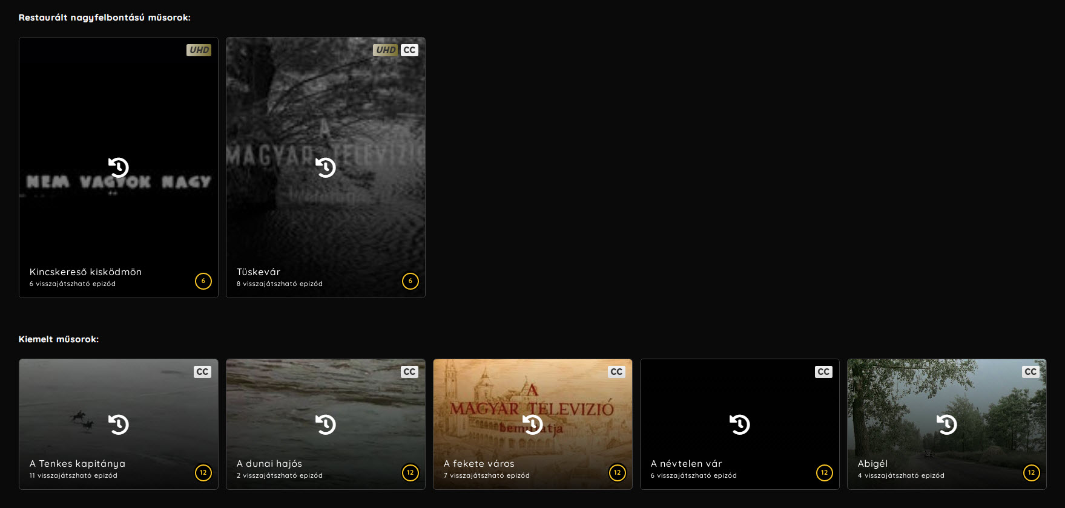Select replay icon on A névtelen vár

pos(740,425)
